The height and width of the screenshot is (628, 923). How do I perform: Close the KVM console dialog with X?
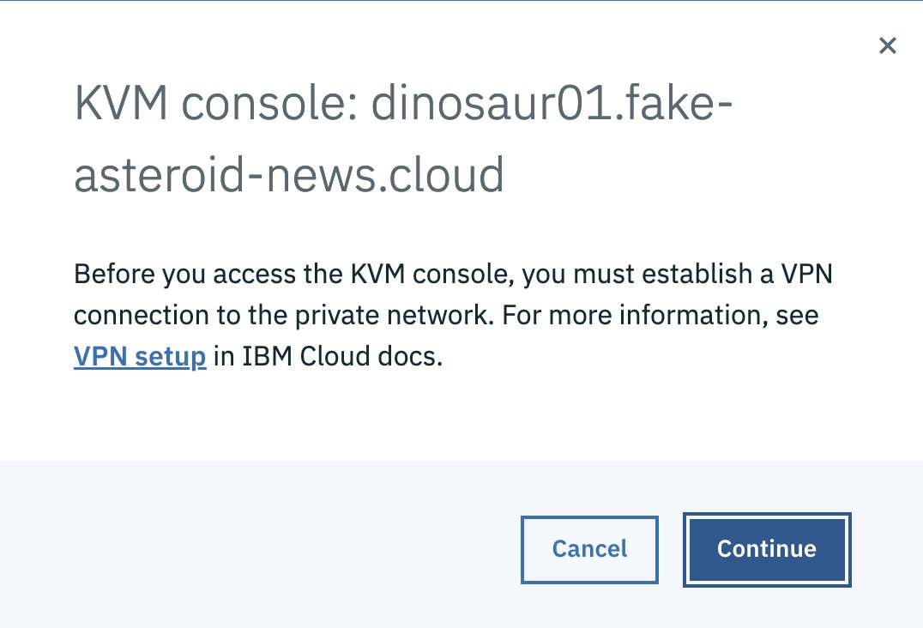pos(887,46)
